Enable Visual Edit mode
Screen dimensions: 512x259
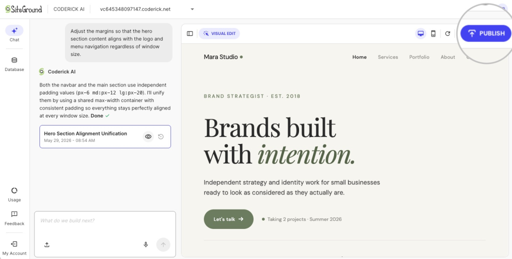[x=219, y=33]
